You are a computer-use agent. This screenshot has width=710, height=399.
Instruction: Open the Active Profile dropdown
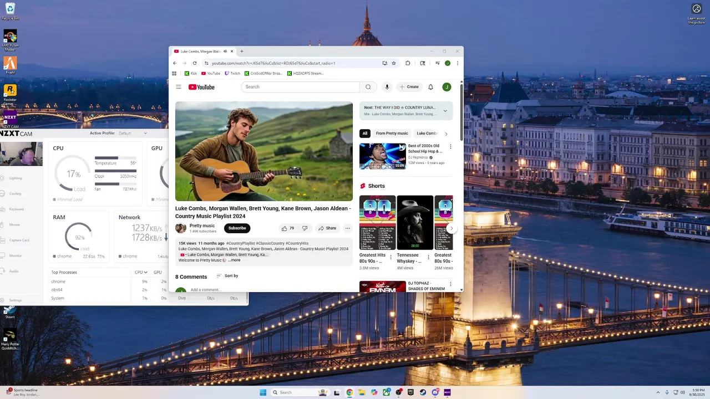point(132,133)
